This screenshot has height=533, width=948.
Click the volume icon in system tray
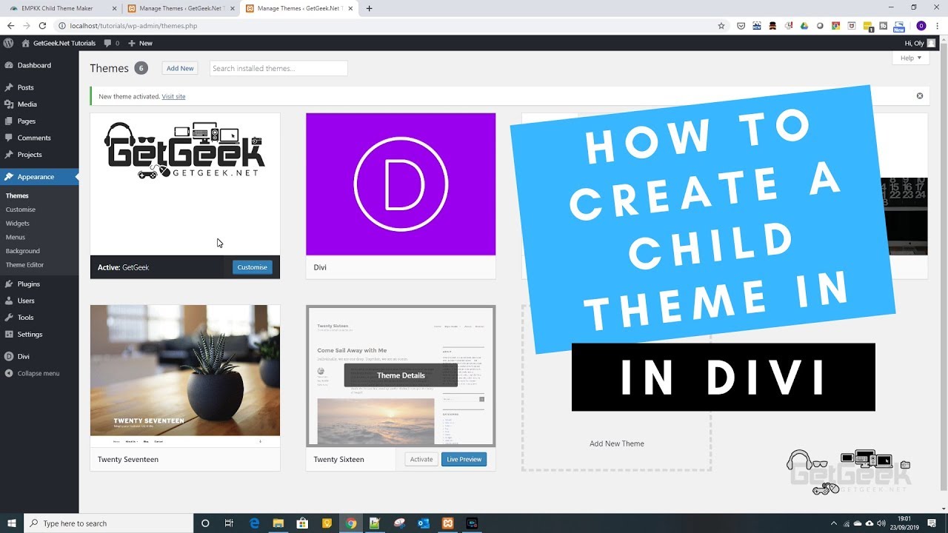(x=881, y=523)
